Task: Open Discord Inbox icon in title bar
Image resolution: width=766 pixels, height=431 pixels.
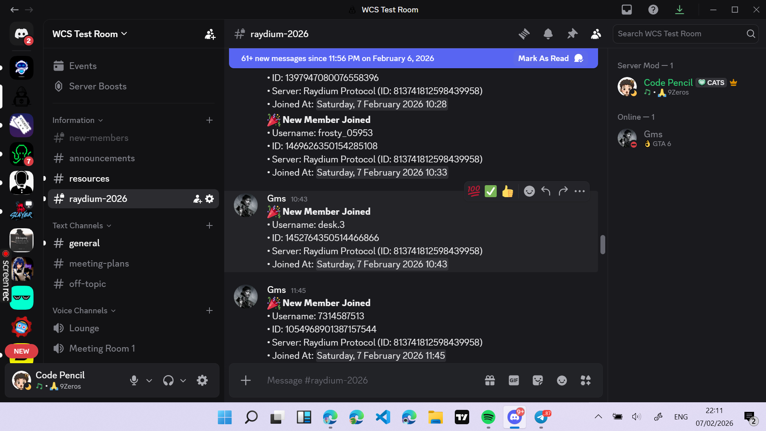Action: [x=626, y=10]
